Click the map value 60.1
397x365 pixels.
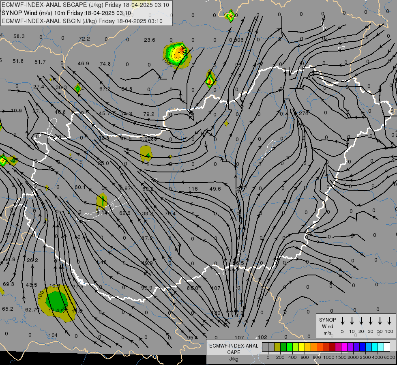click(x=80, y=187)
